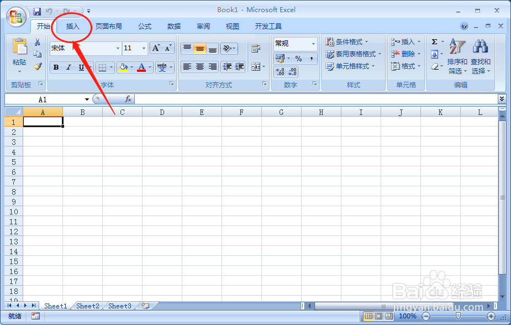
Task: Click the phonetic guide wén icon
Action: (x=162, y=67)
